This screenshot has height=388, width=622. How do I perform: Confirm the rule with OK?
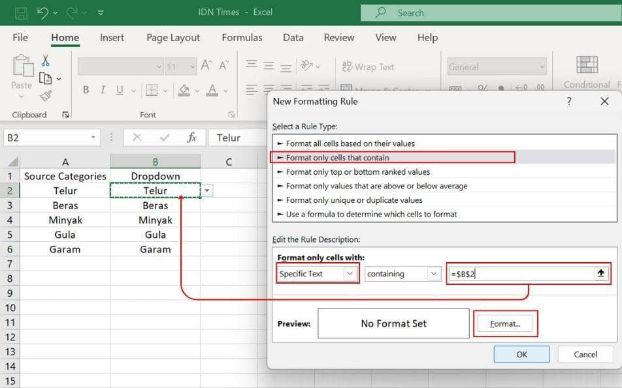[521, 354]
